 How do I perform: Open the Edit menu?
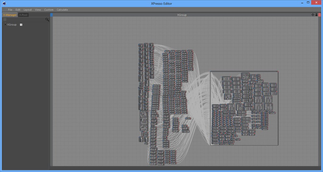[18, 10]
